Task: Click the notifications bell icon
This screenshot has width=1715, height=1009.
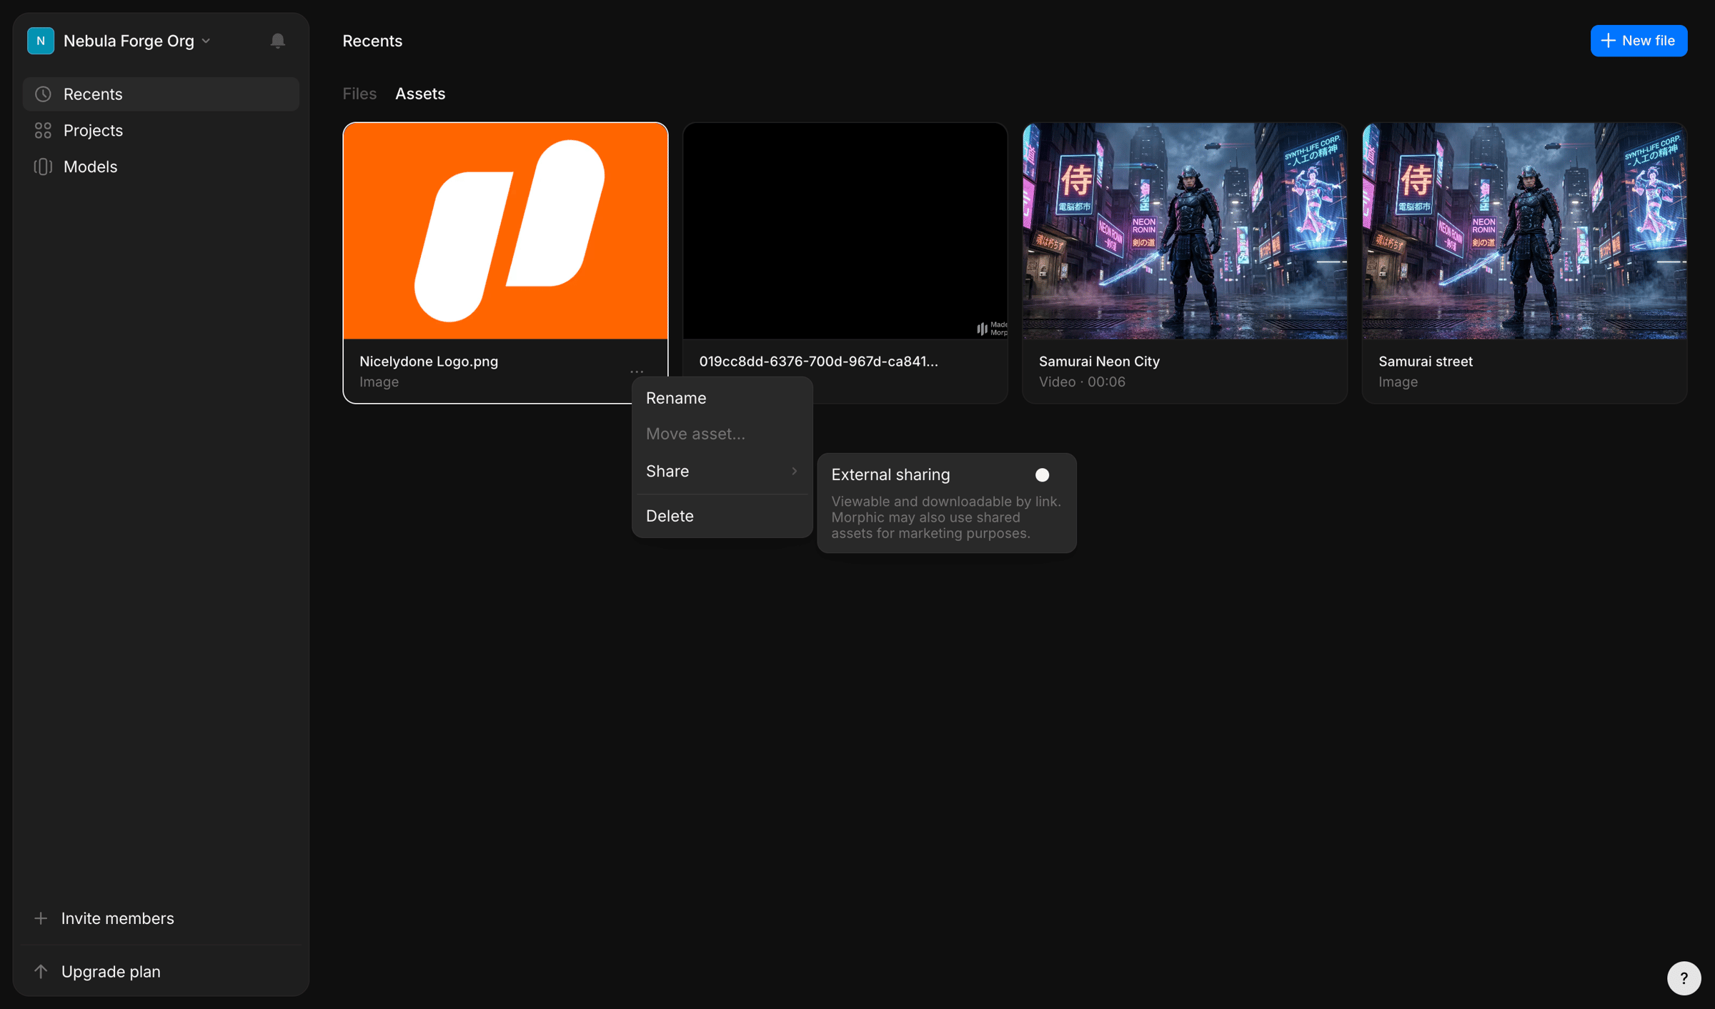Action: pos(278,41)
